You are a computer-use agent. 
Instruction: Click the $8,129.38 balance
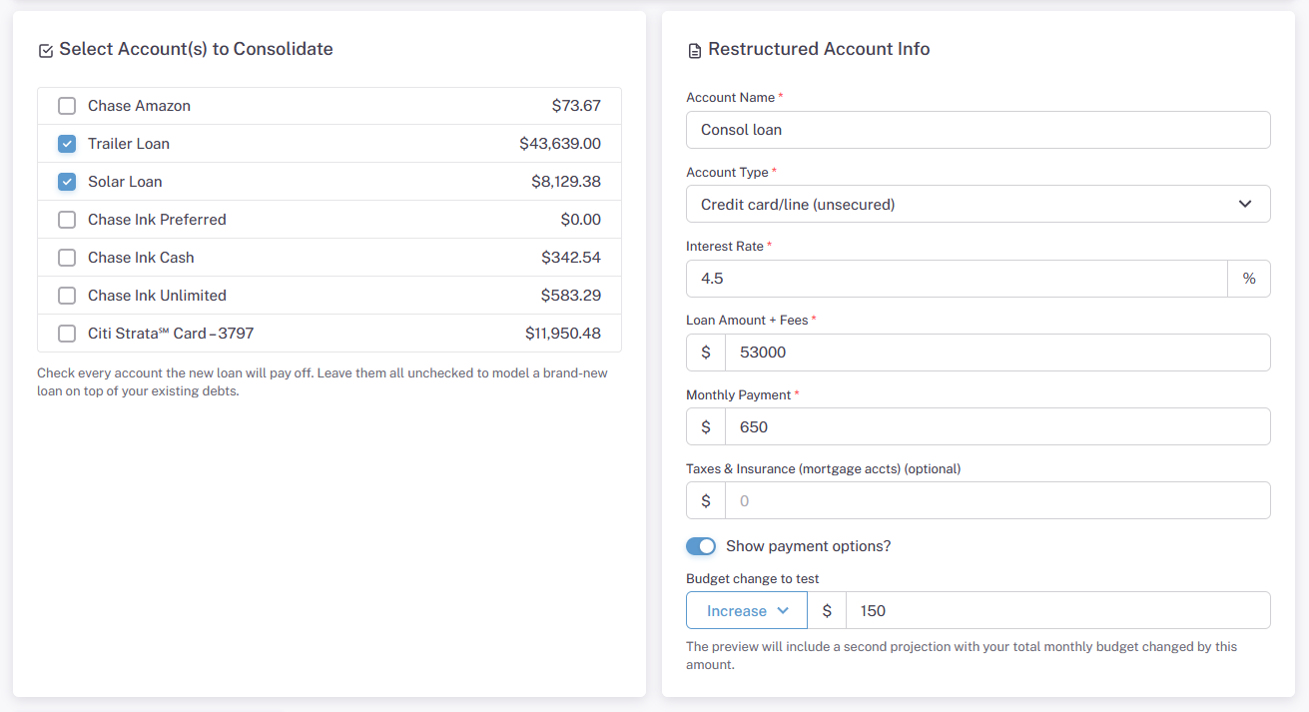[566, 182]
